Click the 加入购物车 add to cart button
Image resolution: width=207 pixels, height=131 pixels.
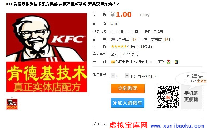pos(128,103)
